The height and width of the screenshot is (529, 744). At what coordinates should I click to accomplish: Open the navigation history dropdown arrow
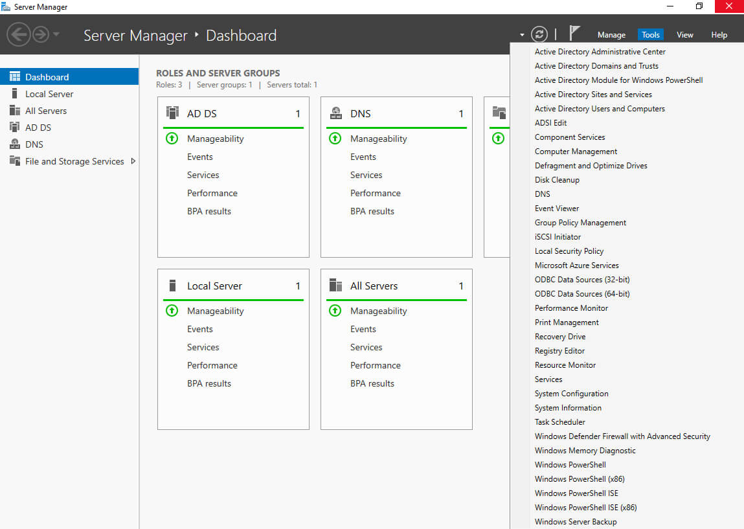56,34
